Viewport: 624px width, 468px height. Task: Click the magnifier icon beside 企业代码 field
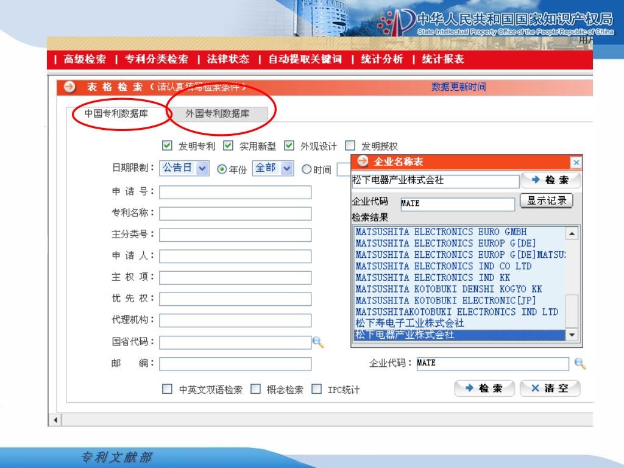pos(580,363)
